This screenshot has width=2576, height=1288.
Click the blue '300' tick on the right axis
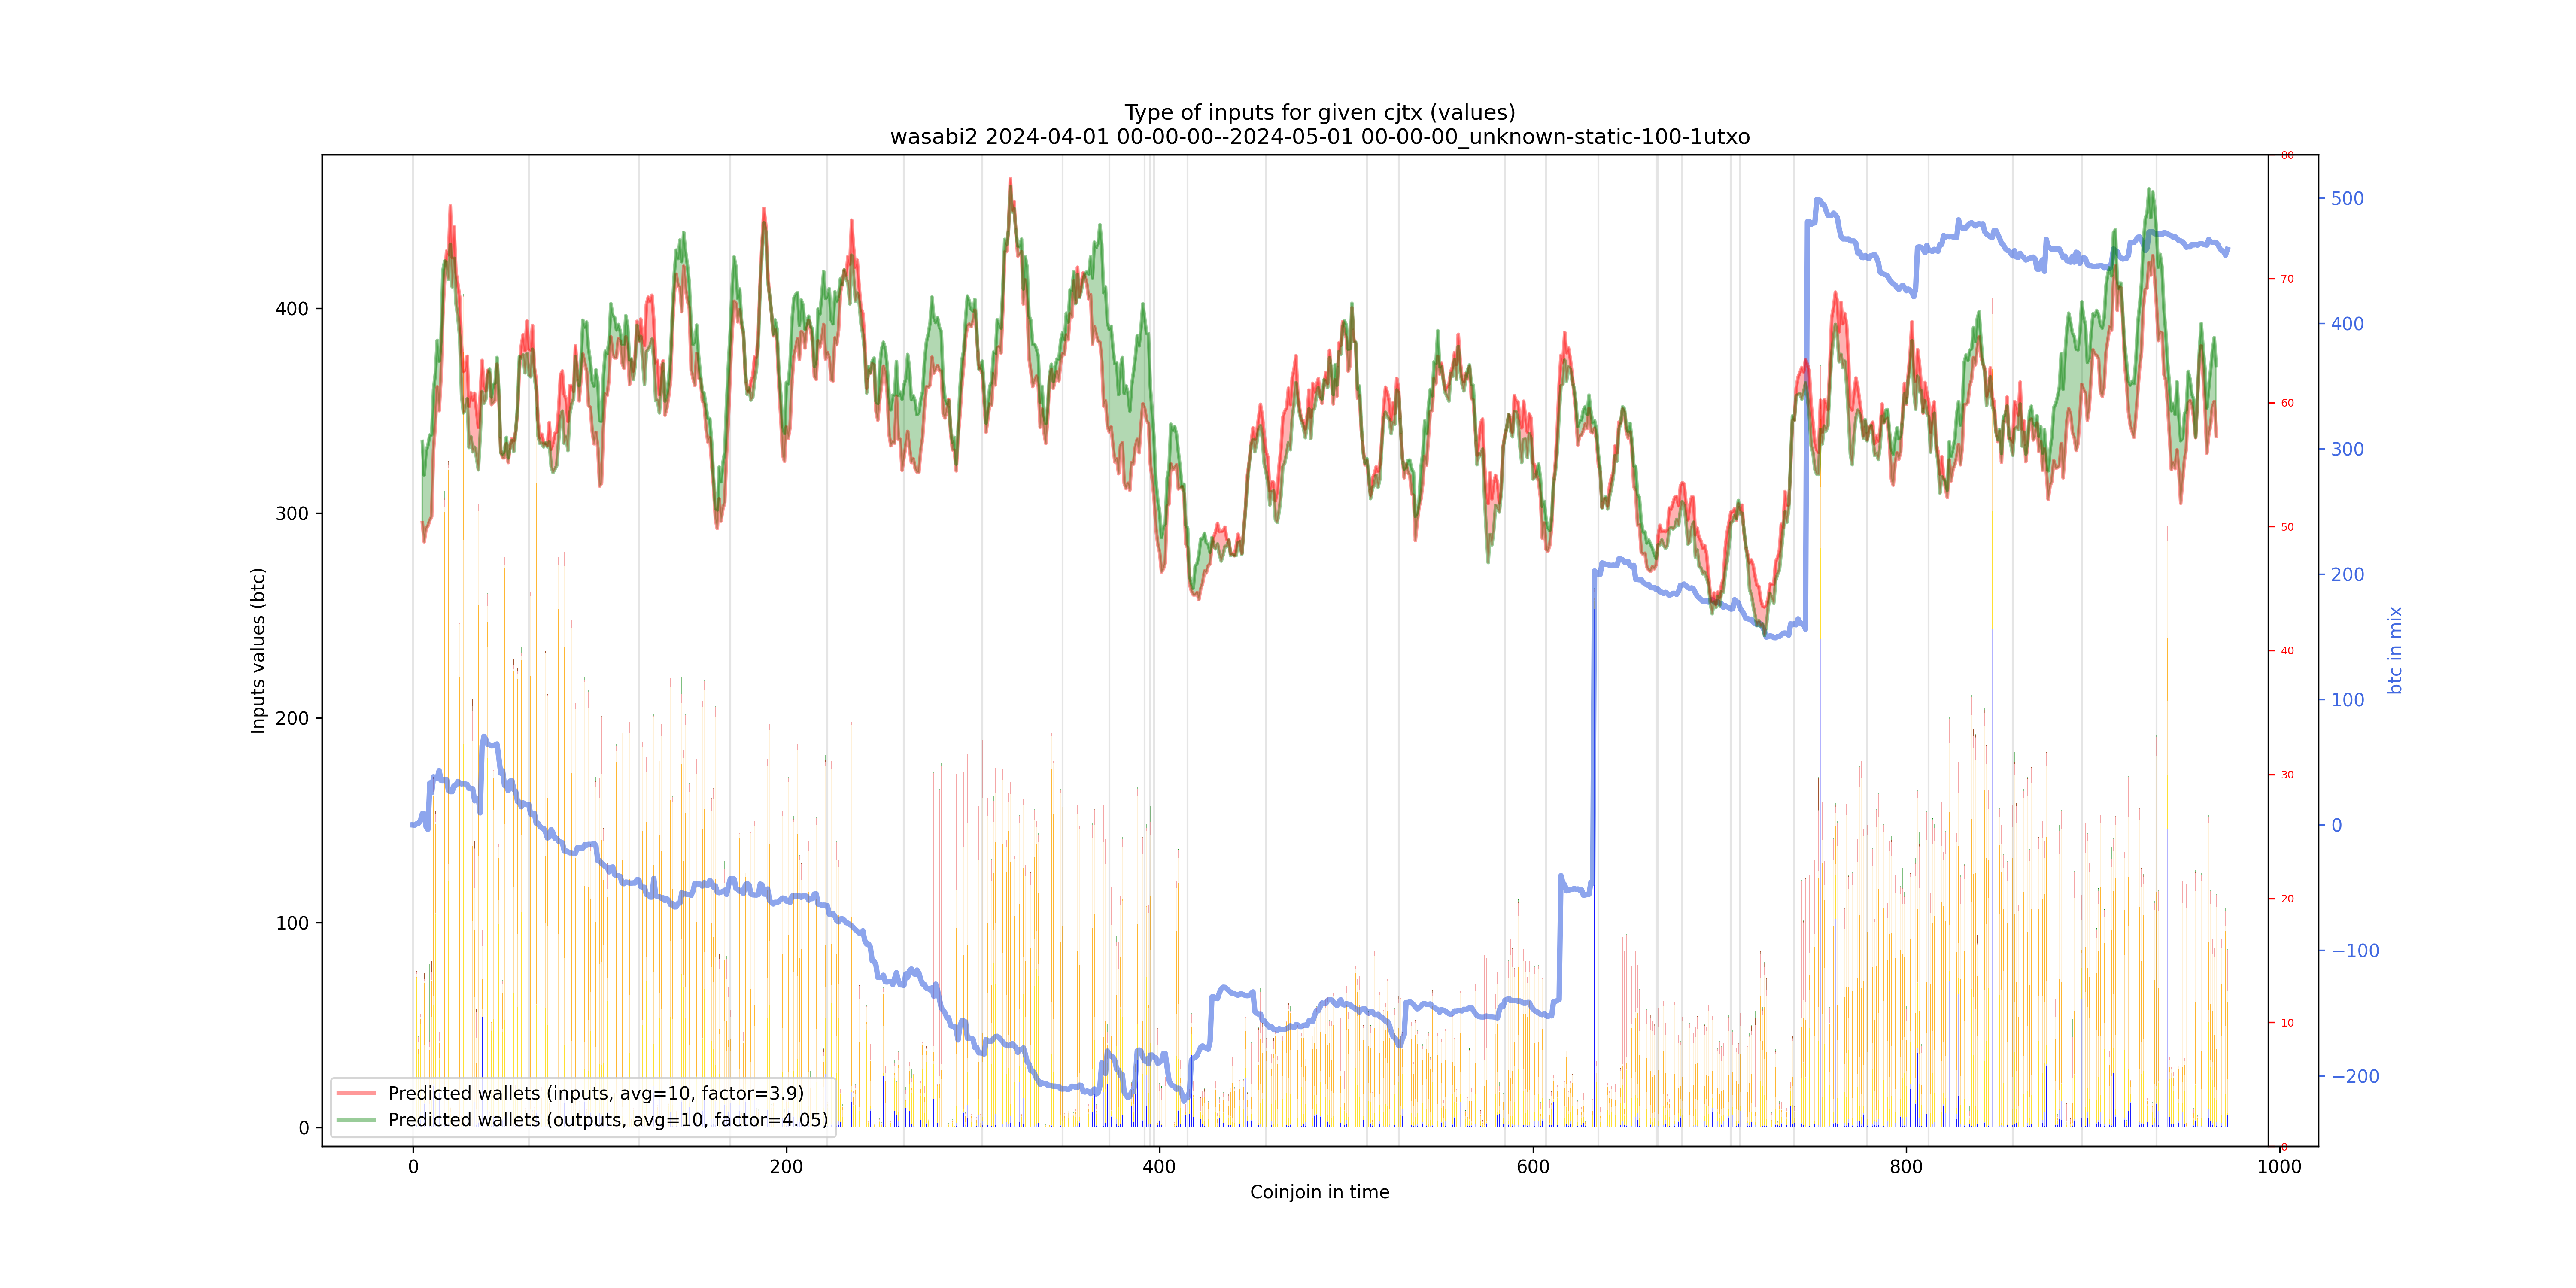tap(2347, 450)
